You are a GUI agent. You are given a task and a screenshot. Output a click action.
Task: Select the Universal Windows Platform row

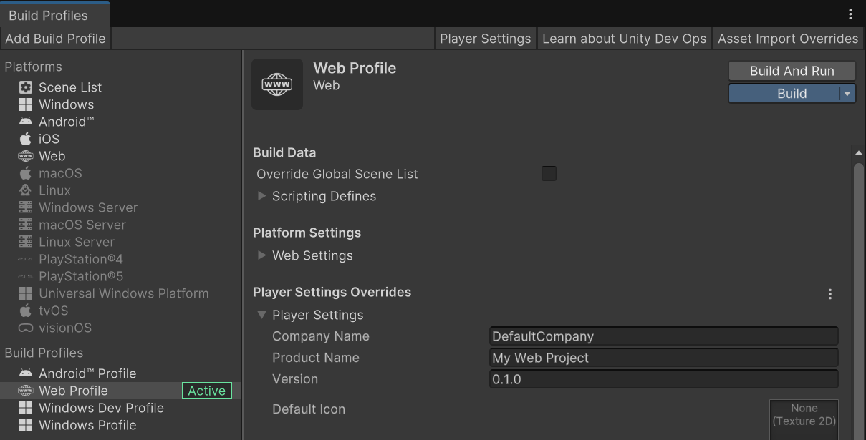[x=120, y=293]
